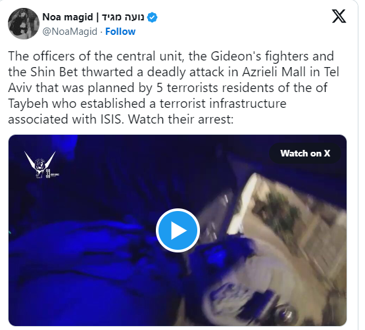Click the word Taybeh in tweet text
This screenshot has width=365, height=330.
tap(28, 104)
